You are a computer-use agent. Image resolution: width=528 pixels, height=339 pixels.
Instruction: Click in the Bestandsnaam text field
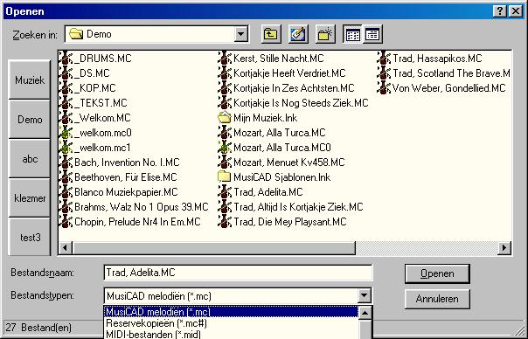(238, 273)
